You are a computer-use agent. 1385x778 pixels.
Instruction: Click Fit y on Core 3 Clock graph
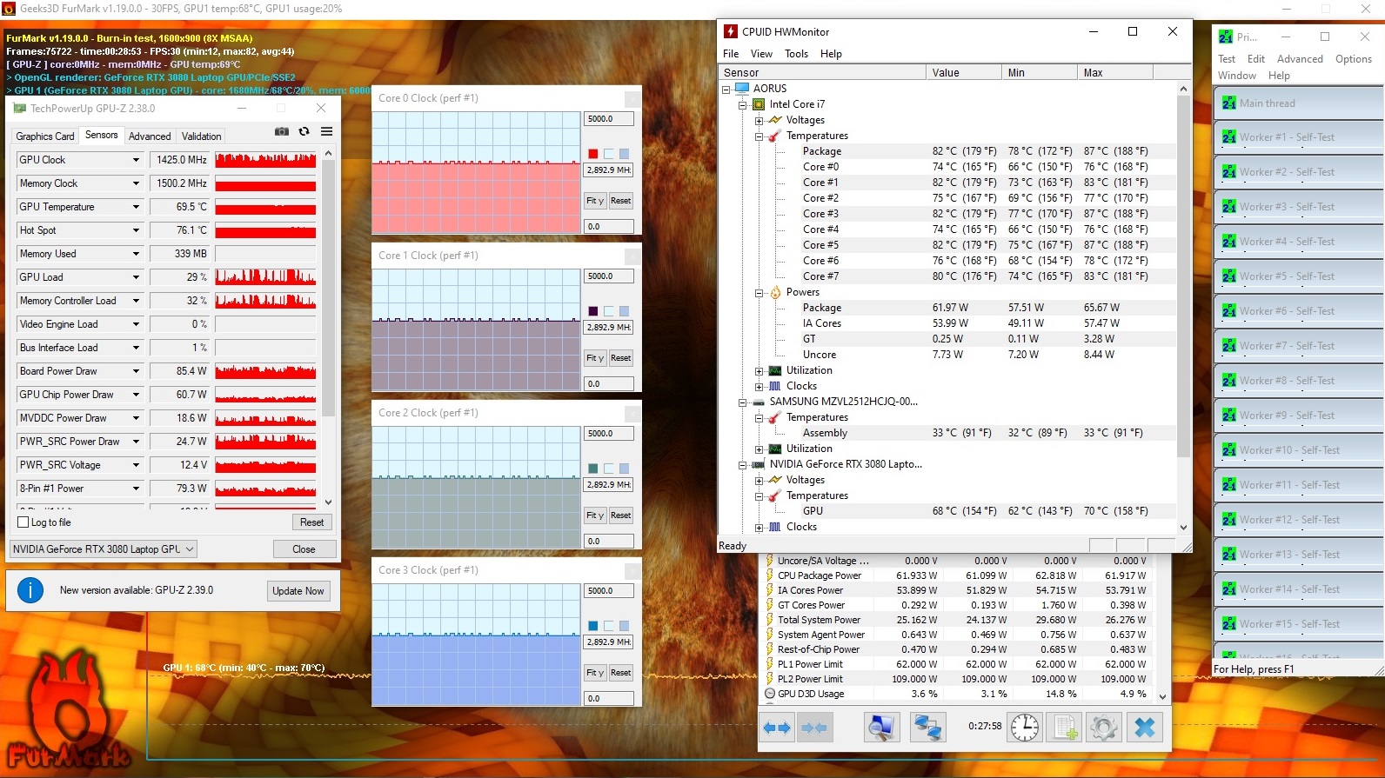click(x=595, y=673)
